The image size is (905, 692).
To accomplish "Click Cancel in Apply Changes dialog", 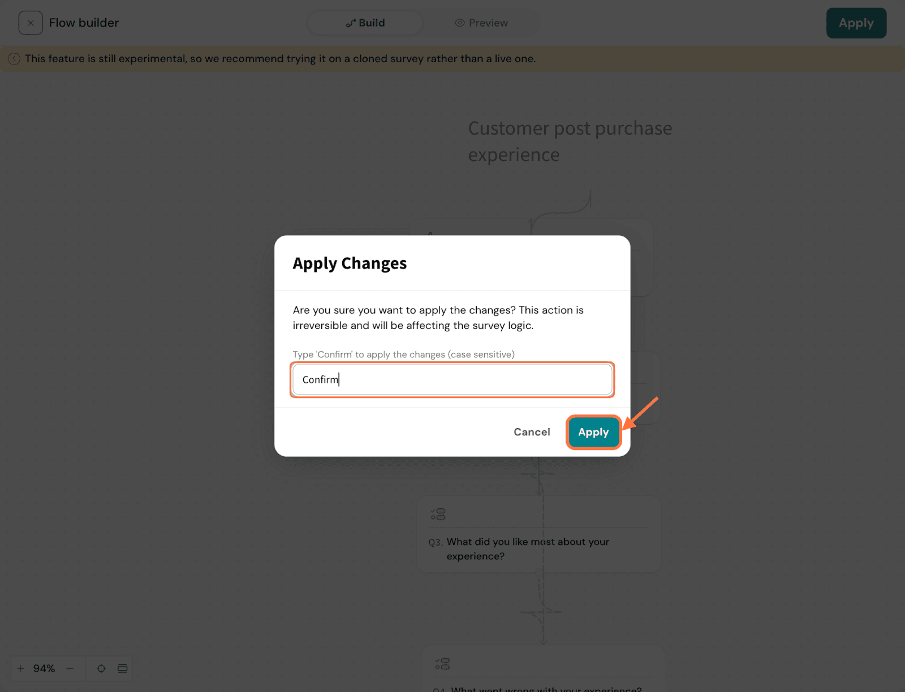I will coord(532,432).
